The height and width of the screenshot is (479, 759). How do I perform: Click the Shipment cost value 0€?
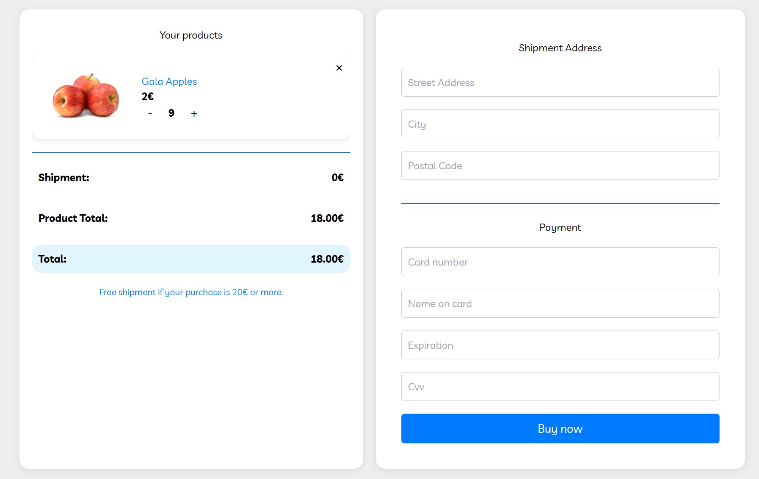337,177
